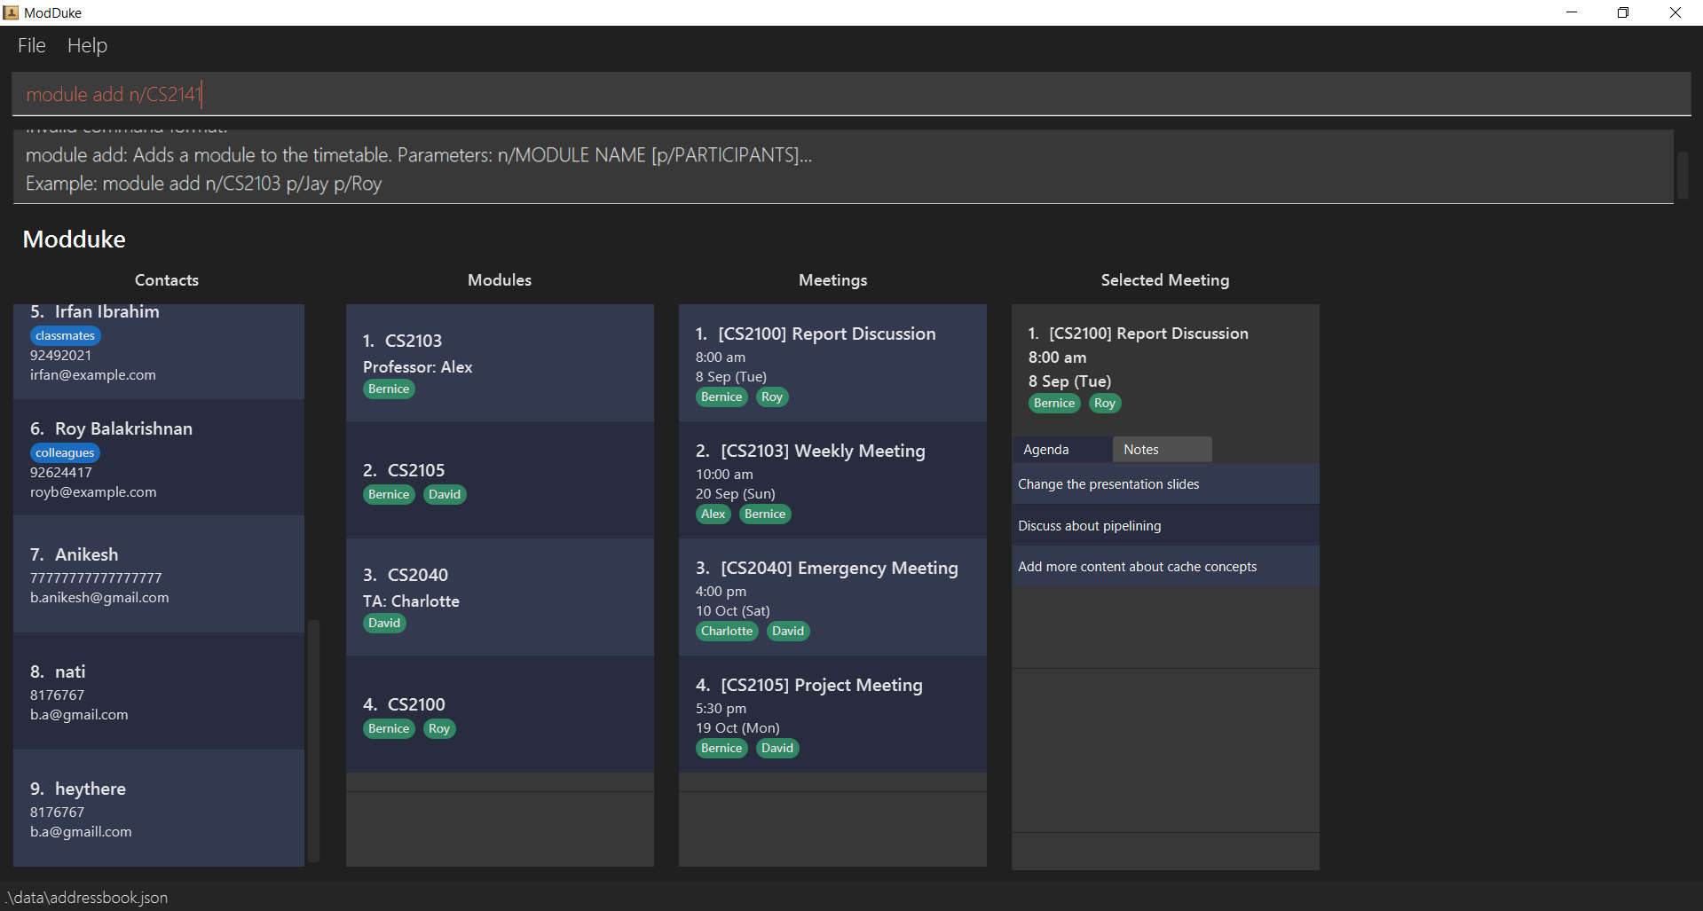Select contact Roy Balakrishnan
Viewport: 1703px width, 911px height.
(159, 458)
